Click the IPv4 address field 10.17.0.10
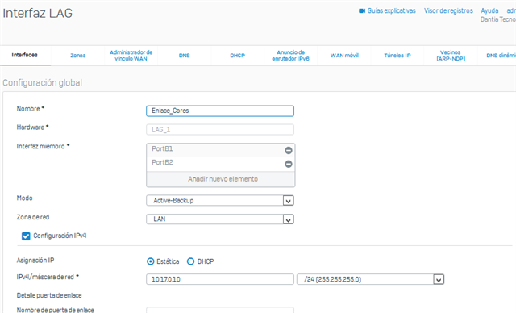516x313 pixels. pyautogui.click(x=220, y=279)
